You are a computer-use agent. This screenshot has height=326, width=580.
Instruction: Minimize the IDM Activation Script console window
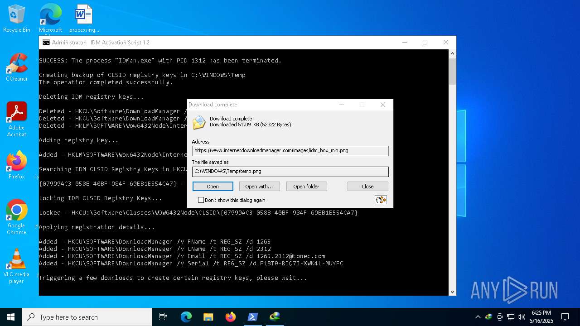click(404, 43)
